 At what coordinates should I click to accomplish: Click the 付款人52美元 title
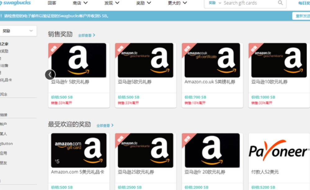pos(265,172)
